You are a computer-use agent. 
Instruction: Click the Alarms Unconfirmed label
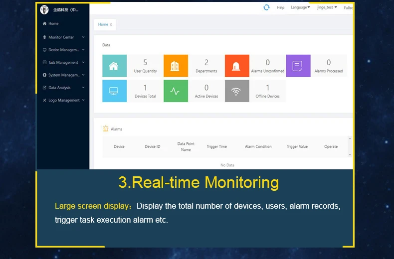(268, 71)
